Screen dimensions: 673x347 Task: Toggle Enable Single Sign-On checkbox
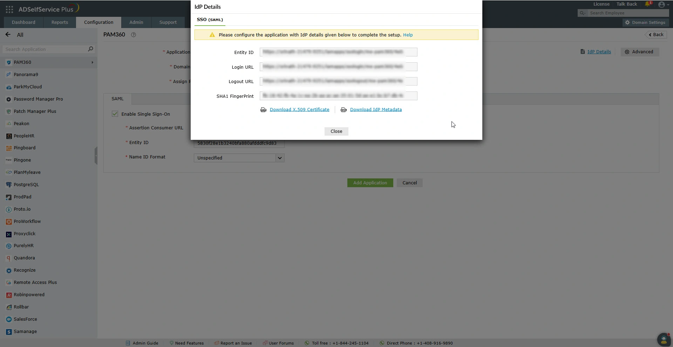(x=115, y=114)
